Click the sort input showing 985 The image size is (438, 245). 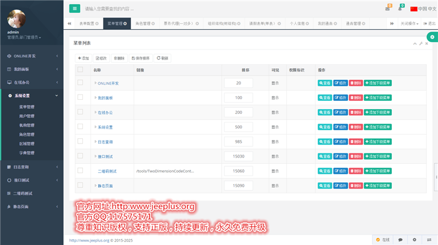(x=238, y=141)
